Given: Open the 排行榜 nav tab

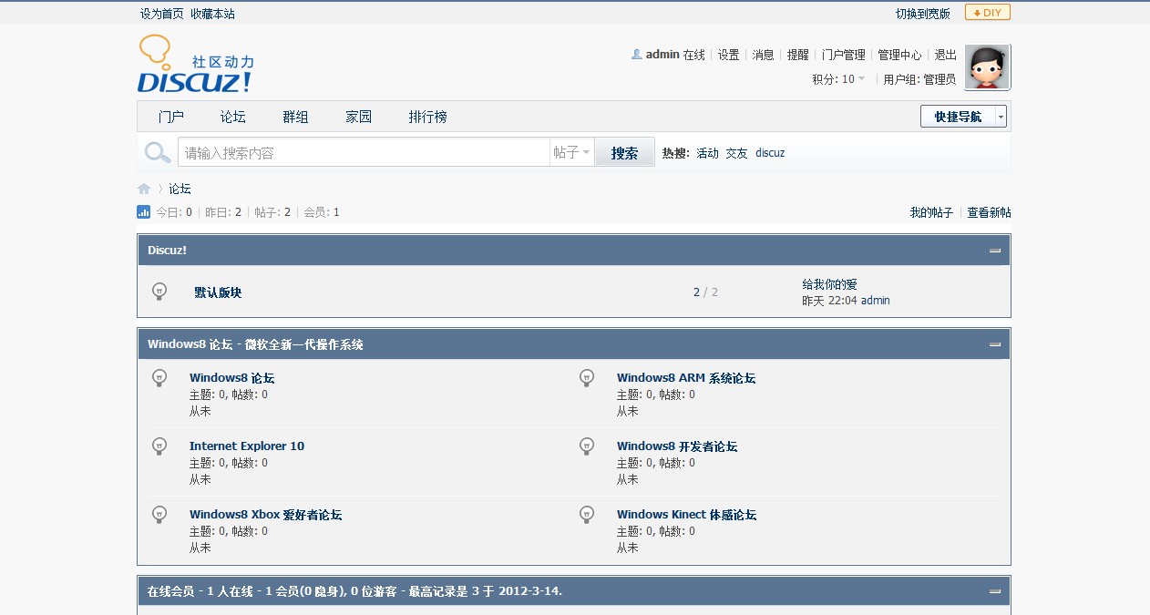Looking at the screenshot, I should [x=427, y=117].
